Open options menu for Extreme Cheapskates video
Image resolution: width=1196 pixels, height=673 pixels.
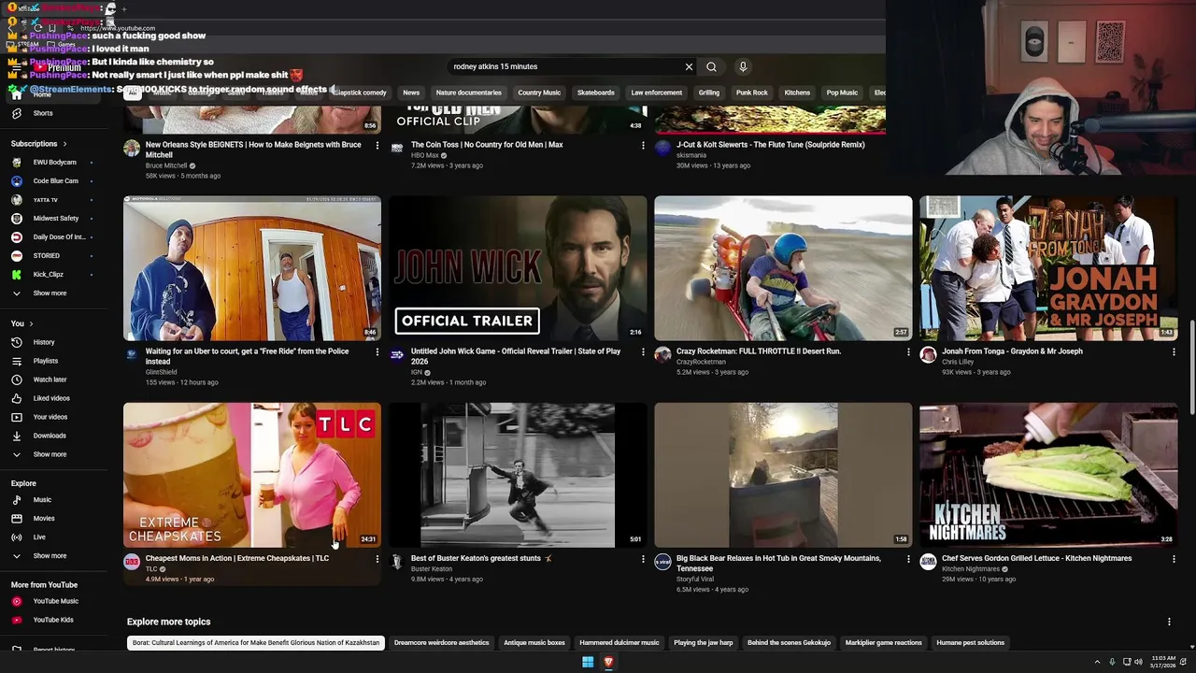[x=377, y=559]
